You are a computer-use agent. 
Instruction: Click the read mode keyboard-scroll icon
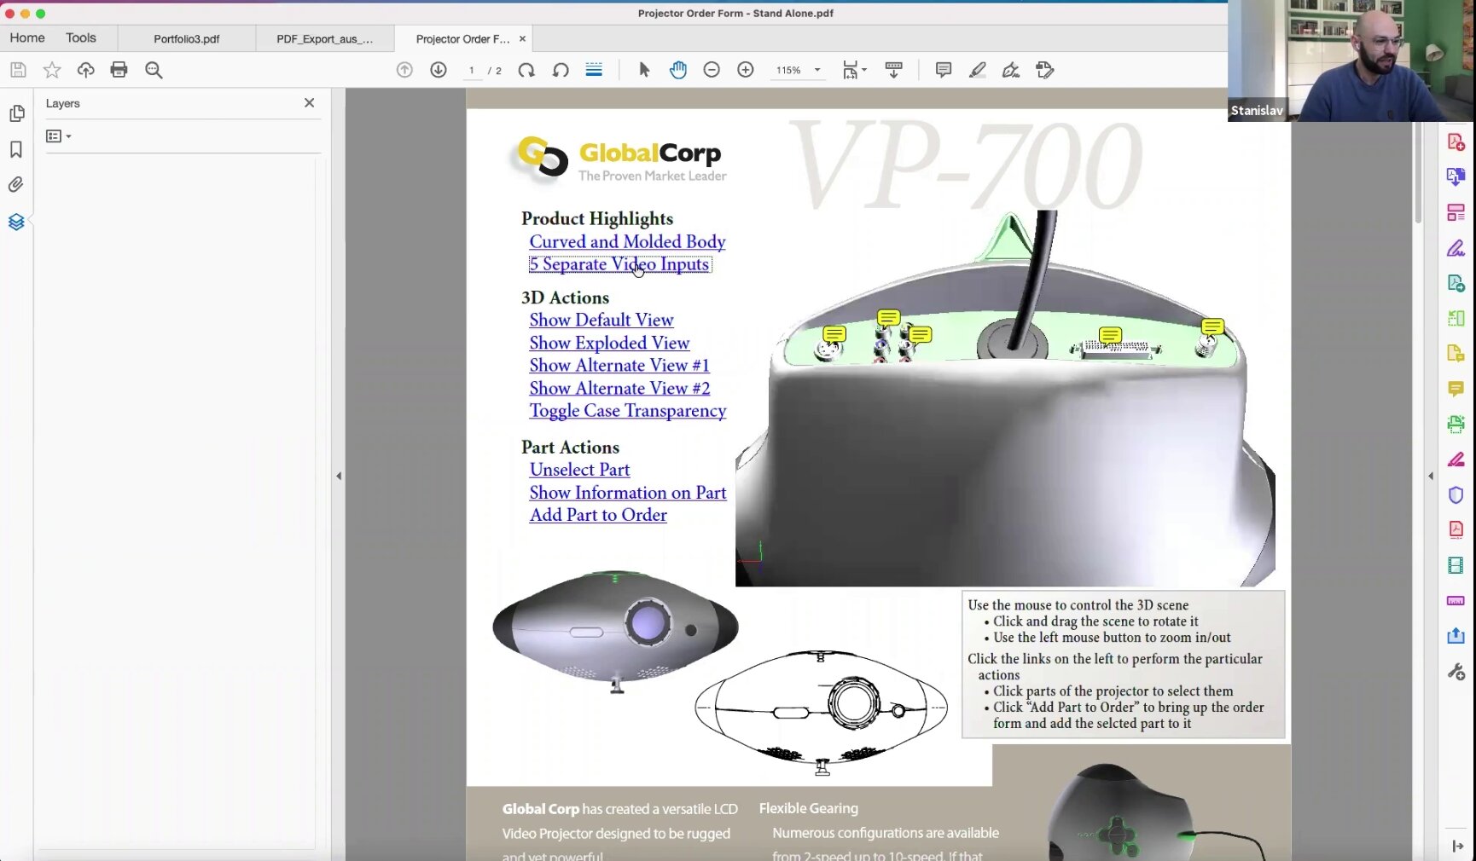click(x=893, y=70)
